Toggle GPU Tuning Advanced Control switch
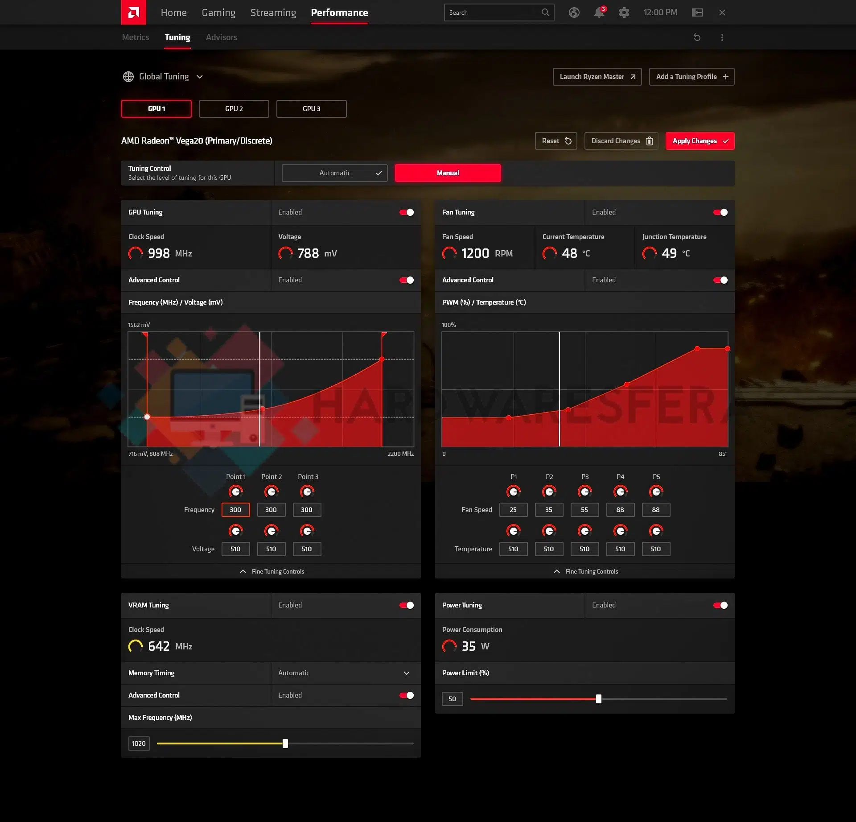856x822 pixels. pos(407,280)
